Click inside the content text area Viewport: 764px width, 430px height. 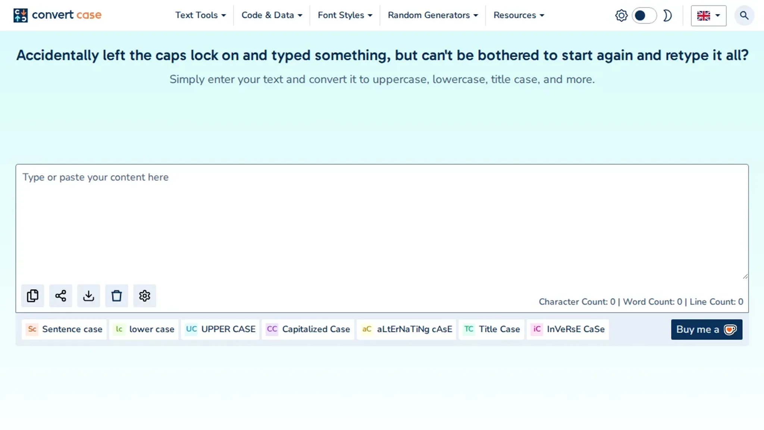click(382, 222)
